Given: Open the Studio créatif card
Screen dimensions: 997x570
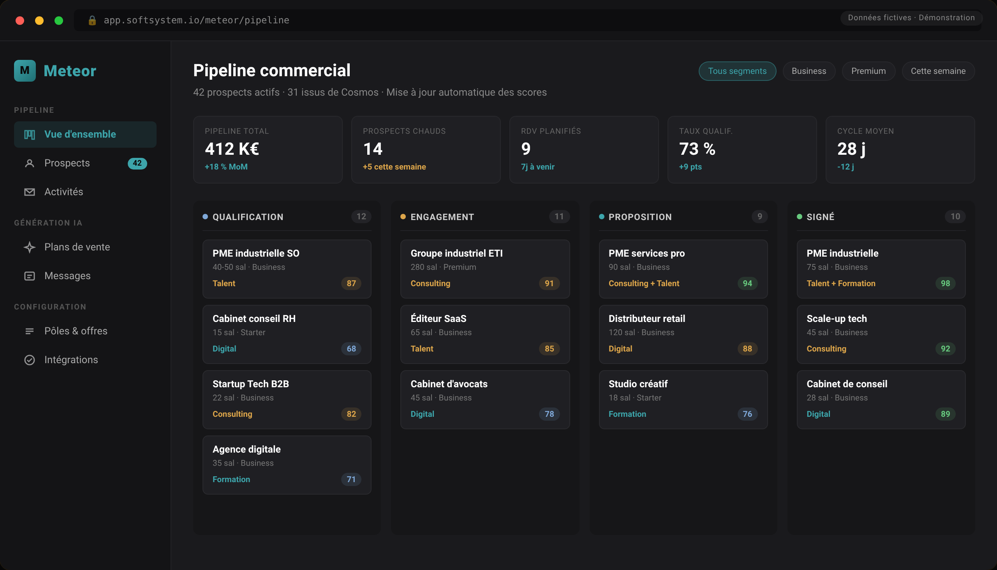Looking at the screenshot, I should coord(683,400).
